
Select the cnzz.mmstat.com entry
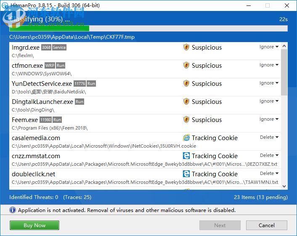click(145, 160)
